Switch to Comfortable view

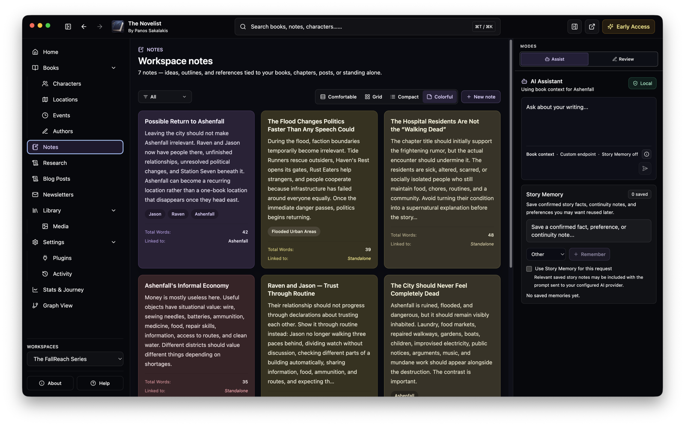338,97
